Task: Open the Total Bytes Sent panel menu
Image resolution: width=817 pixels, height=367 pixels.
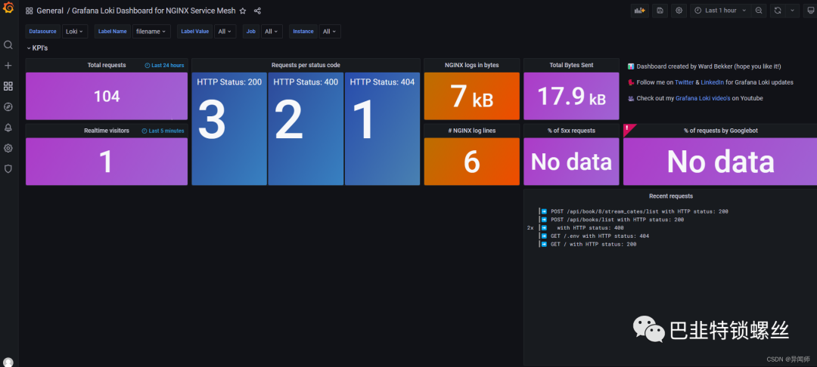Action: 571,66
